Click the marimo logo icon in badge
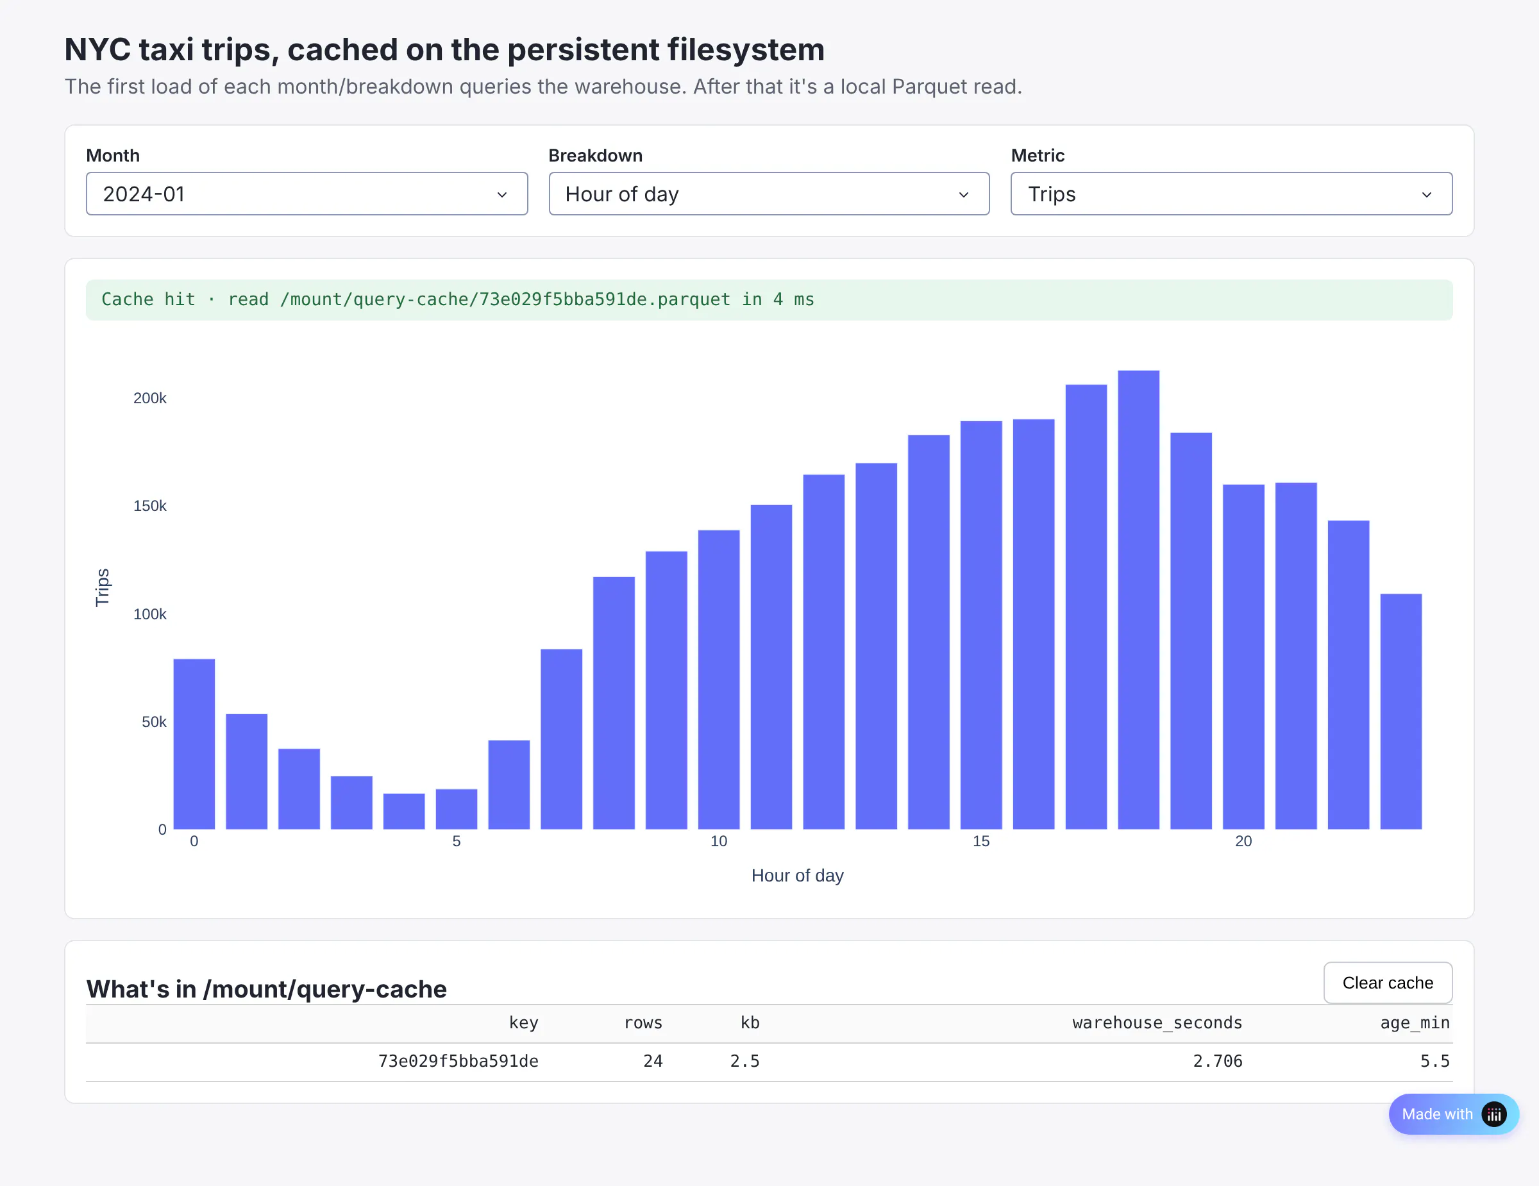1539x1186 pixels. 1494,1114
